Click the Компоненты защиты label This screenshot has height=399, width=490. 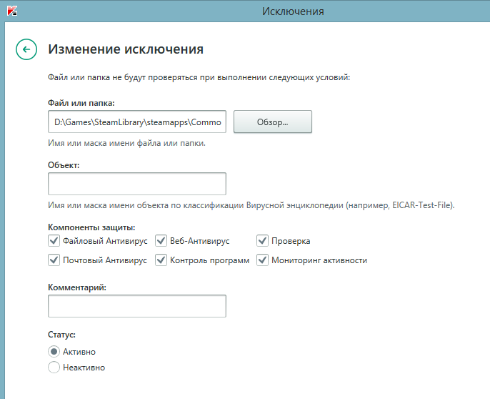point(91,227)
